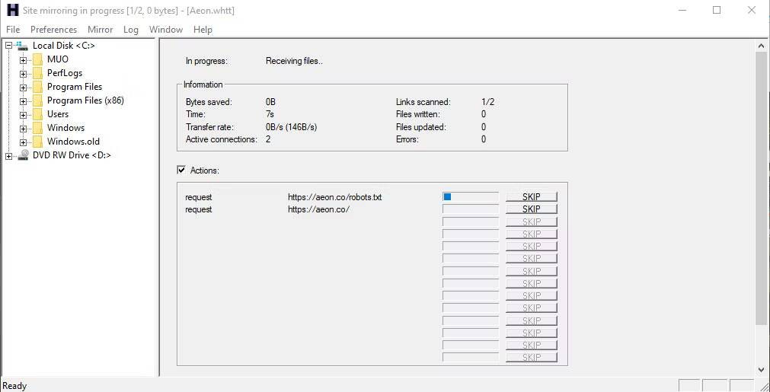Click the Program Files (x86) folder icon

(37, 100)
